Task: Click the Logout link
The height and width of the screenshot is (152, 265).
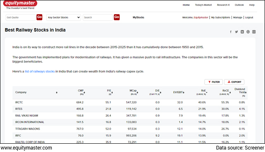Action: pyautogui.click(x=249, y=17)
